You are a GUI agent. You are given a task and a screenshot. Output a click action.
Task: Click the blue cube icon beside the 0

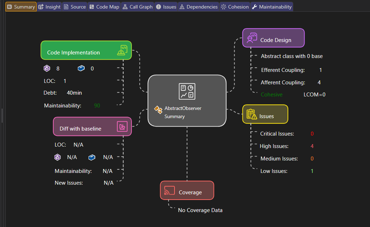tap(81, 68)
